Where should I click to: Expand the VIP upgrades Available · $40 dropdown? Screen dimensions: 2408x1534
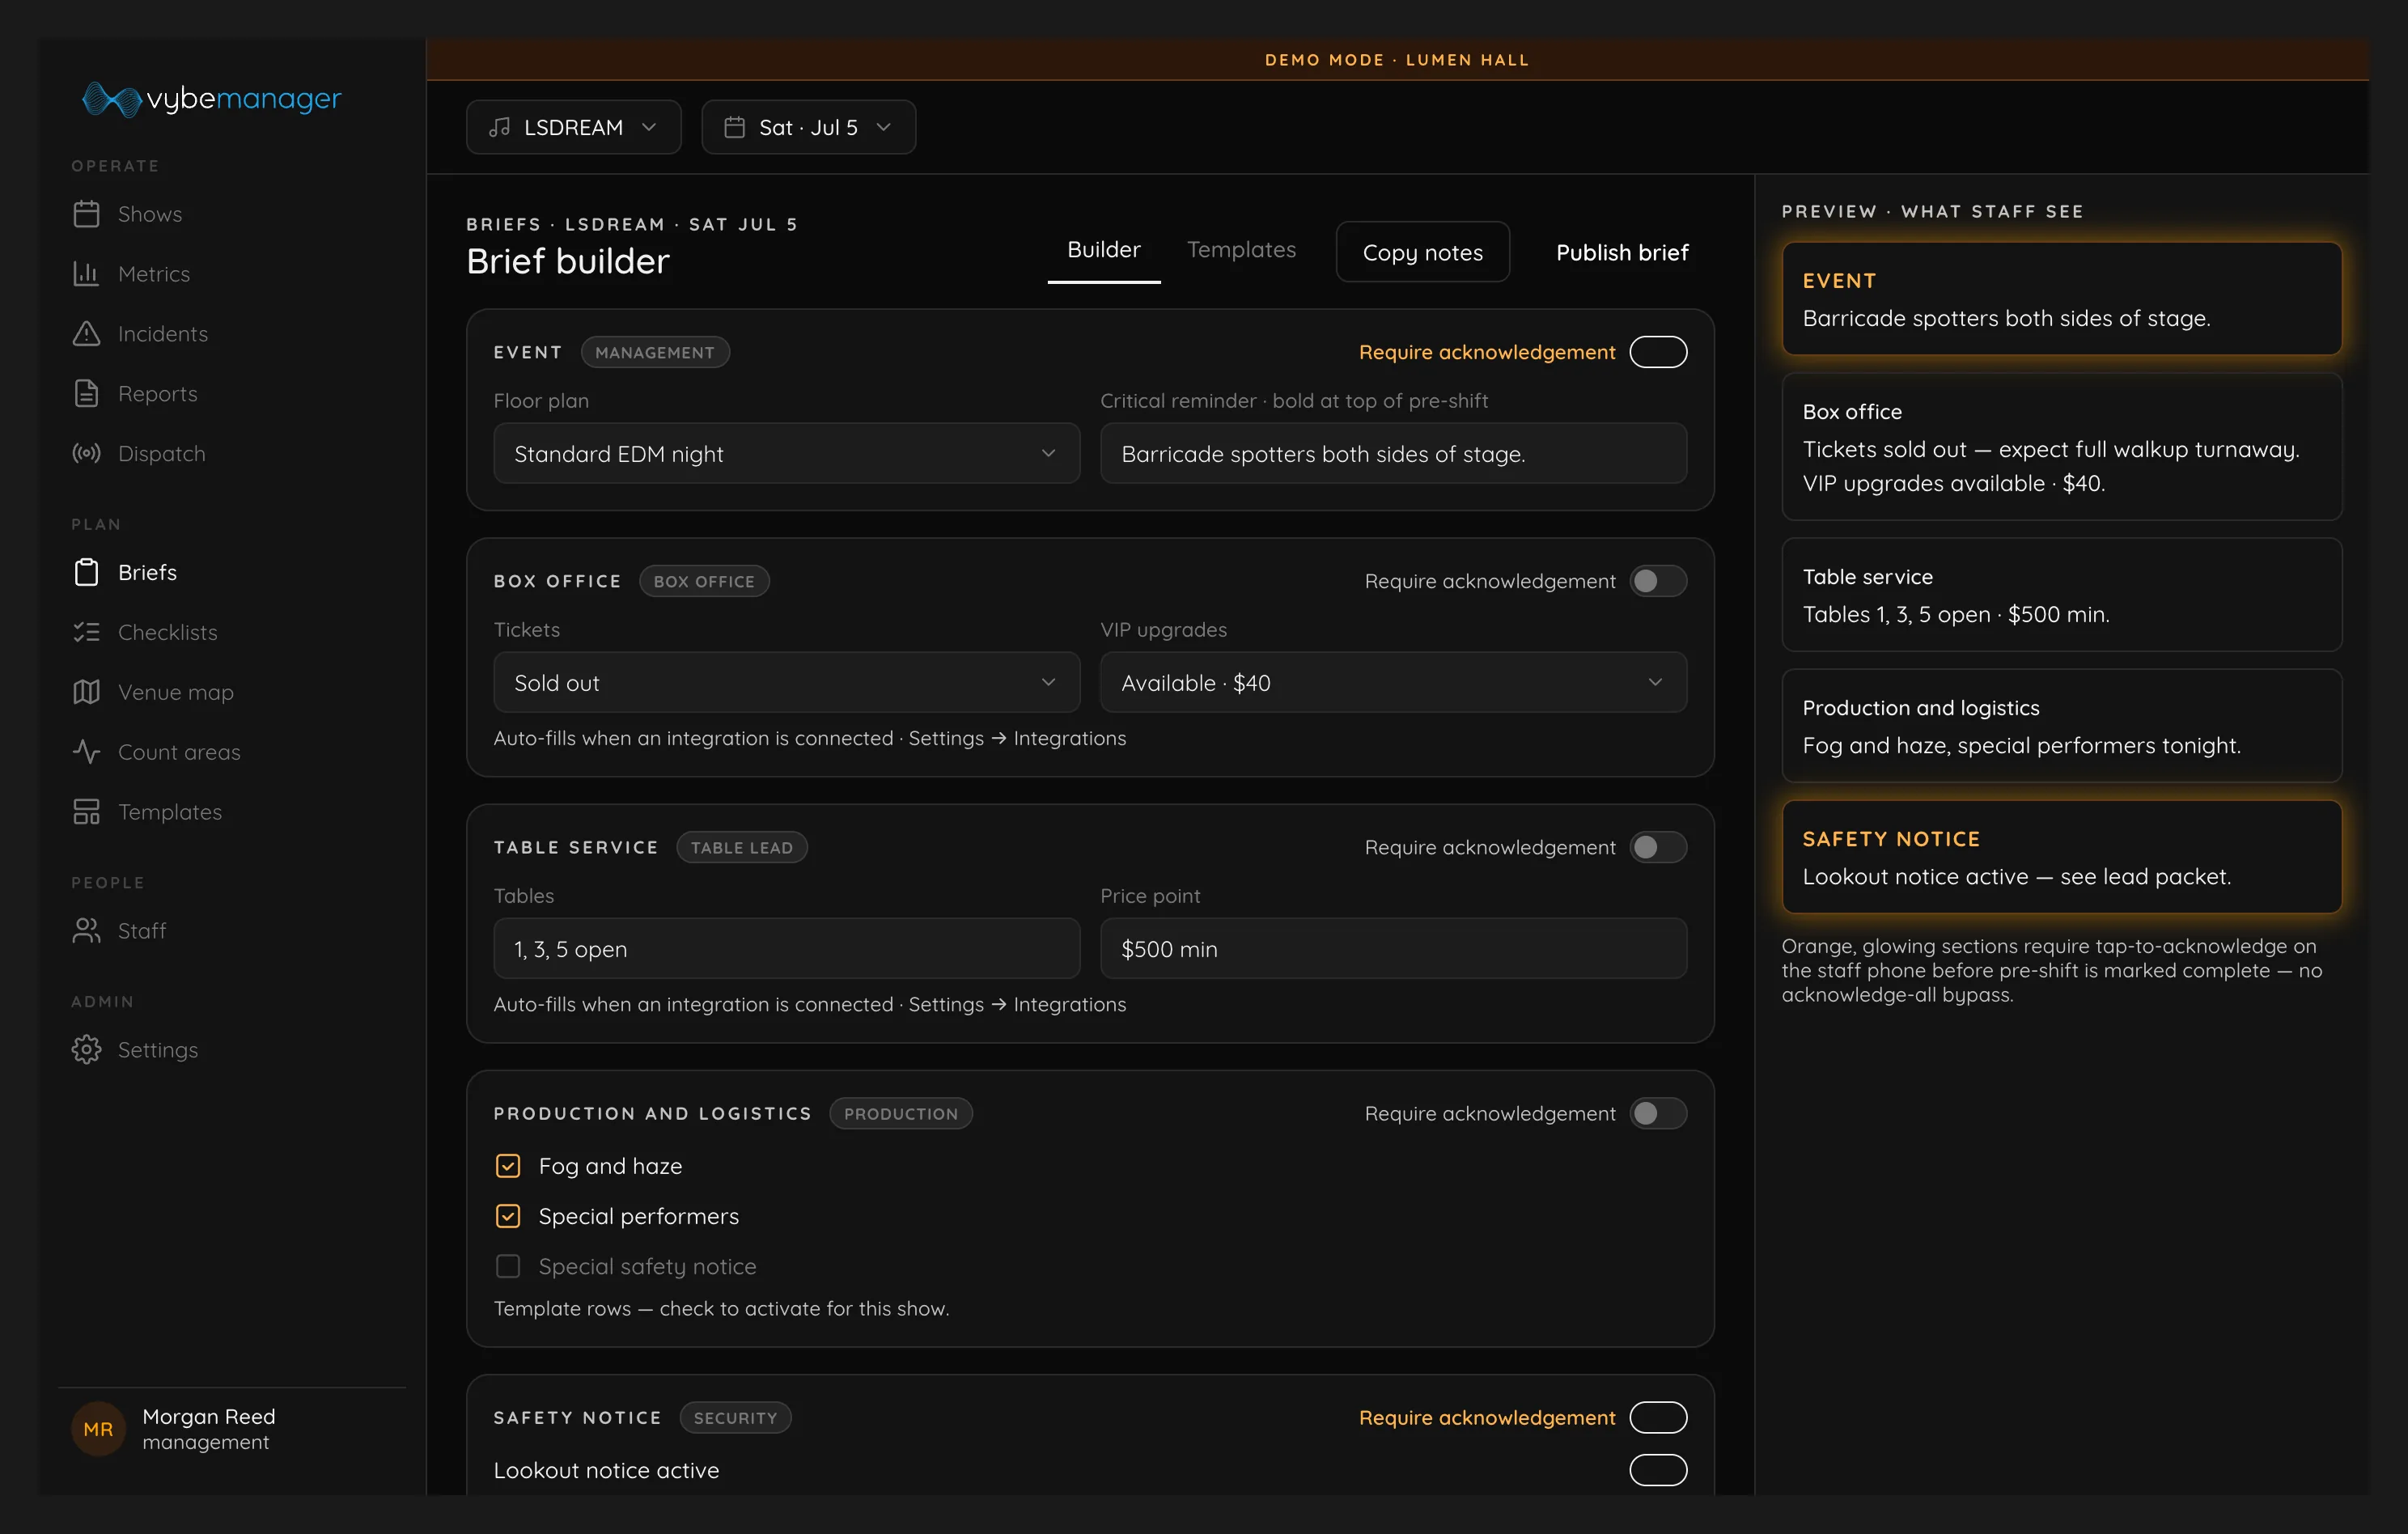click(x=1394, y=683)
